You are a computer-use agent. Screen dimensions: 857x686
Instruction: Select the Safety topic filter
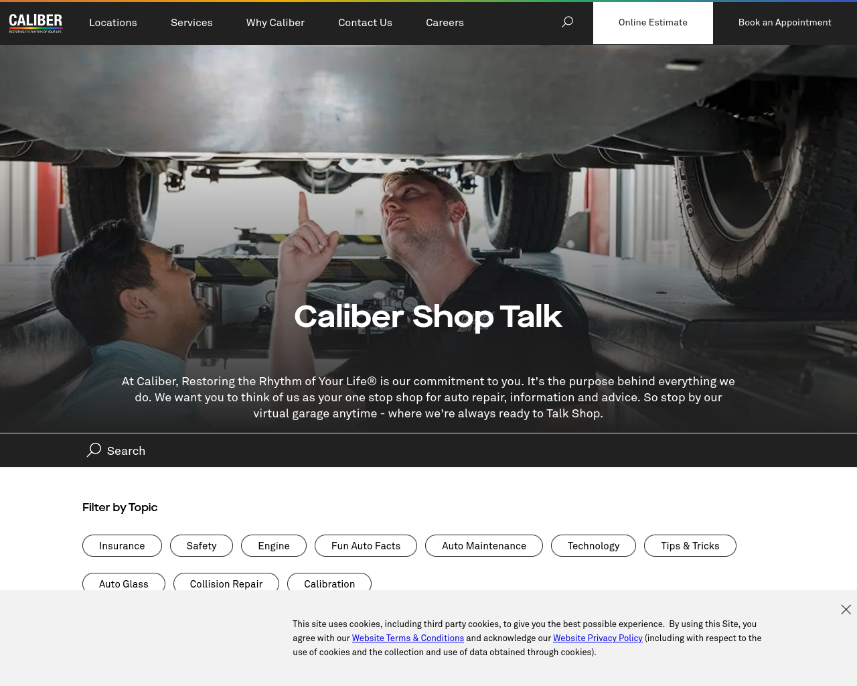(x=202, y=546)
